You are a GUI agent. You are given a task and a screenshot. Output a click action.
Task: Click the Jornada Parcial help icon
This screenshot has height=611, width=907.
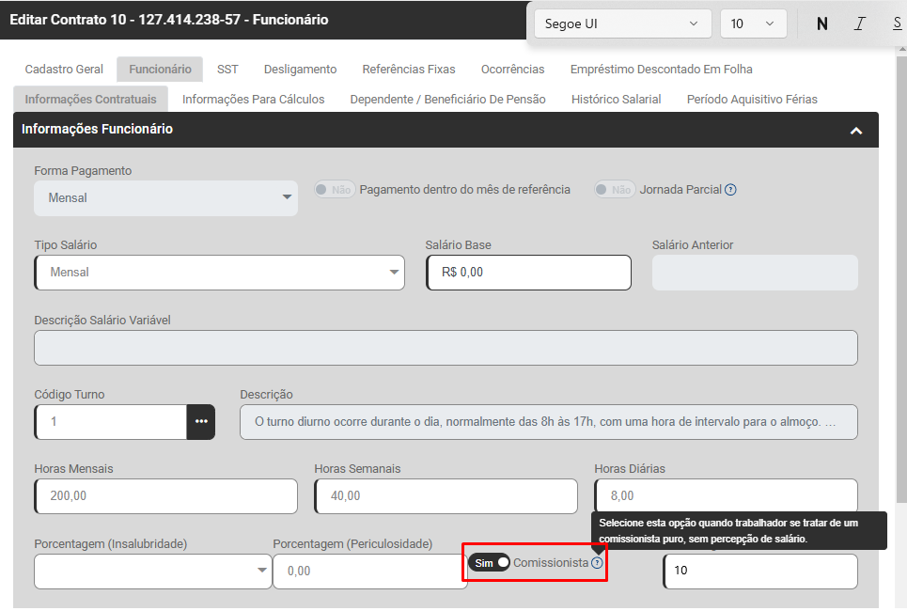tap(730, 190)
